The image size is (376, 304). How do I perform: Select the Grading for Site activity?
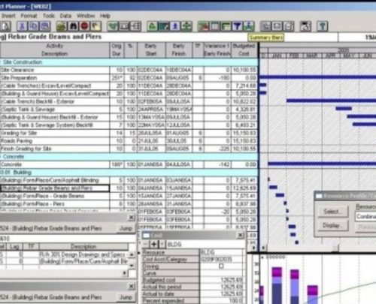click(x=129, y=133)
